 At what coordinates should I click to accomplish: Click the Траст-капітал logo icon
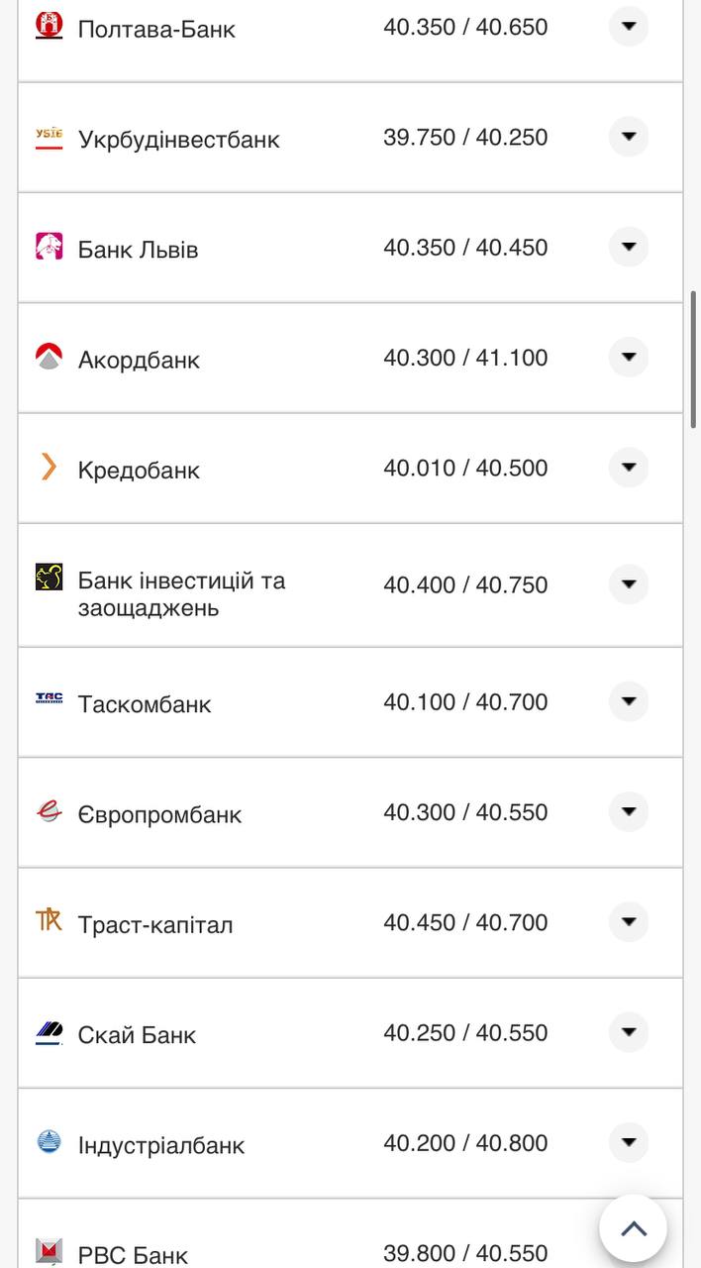[49, 921]
